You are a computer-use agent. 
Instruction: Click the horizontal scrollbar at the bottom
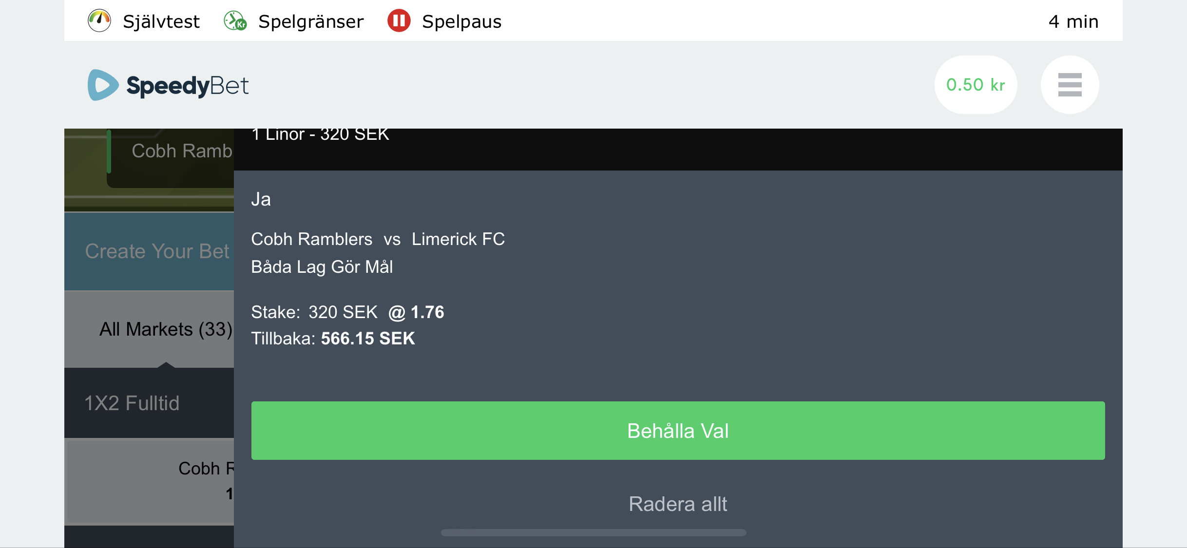[593, 532]
